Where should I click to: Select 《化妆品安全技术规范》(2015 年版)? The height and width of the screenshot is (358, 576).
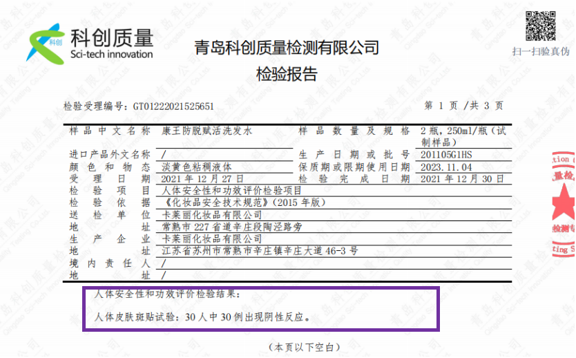(244, 202)
